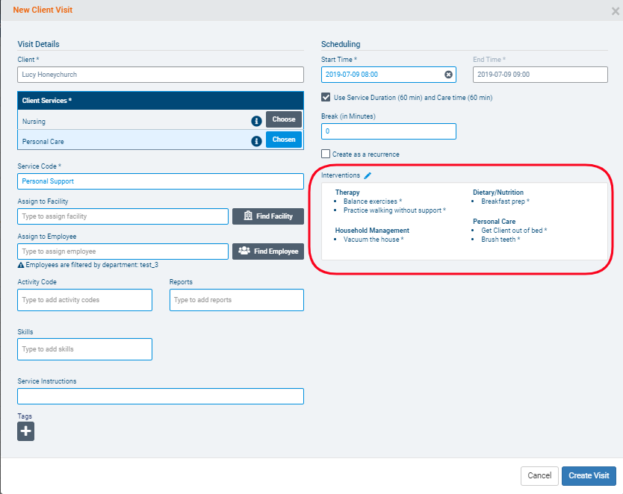
Task: Open the Find Facility search
Action: [x=268, y=216]
